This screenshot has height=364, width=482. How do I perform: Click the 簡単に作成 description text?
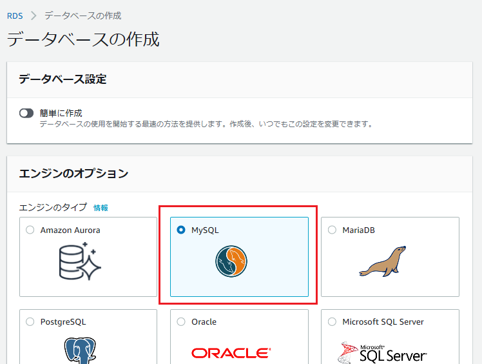206,124
